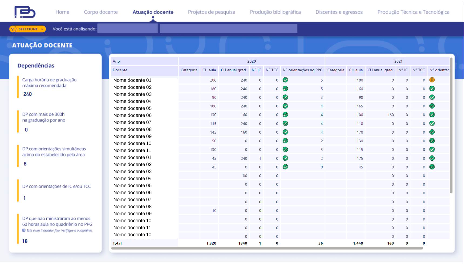Click green check beside 2020 CH aula 50
This screenshot has height=264, width=464.
285,141
